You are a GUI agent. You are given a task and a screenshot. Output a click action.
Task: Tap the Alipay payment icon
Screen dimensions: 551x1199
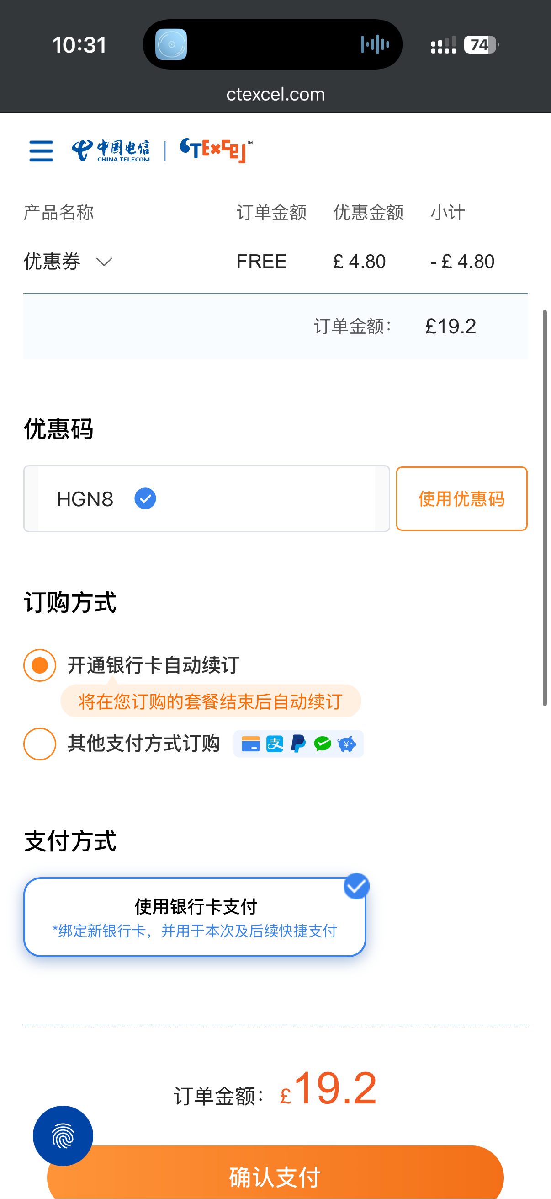coord(274,744)
